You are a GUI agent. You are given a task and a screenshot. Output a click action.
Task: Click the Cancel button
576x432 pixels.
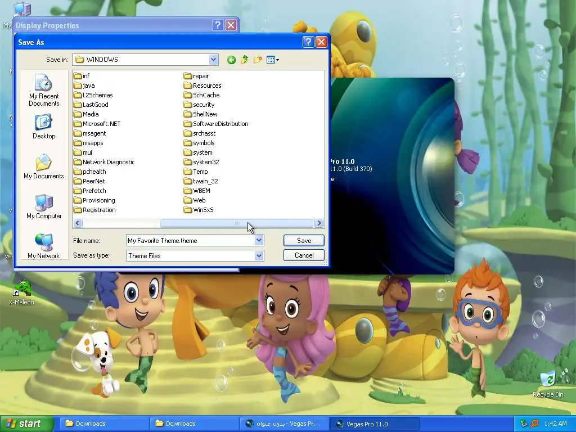304,255
